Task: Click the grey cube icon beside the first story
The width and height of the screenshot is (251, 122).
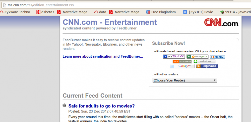Action: pos(64,105)
